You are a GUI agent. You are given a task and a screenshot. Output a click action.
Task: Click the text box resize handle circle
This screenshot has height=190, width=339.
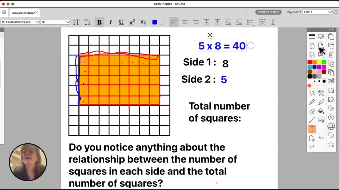(251, 46)
